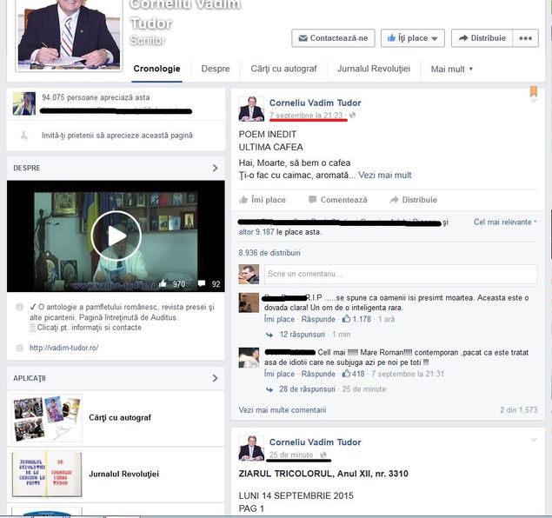
Task: Open the 7 septembrie la 21:23 timestamp
Action: 306,115
